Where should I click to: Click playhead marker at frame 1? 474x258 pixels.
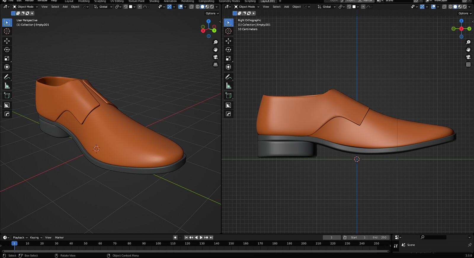click(x=14, y=243)
